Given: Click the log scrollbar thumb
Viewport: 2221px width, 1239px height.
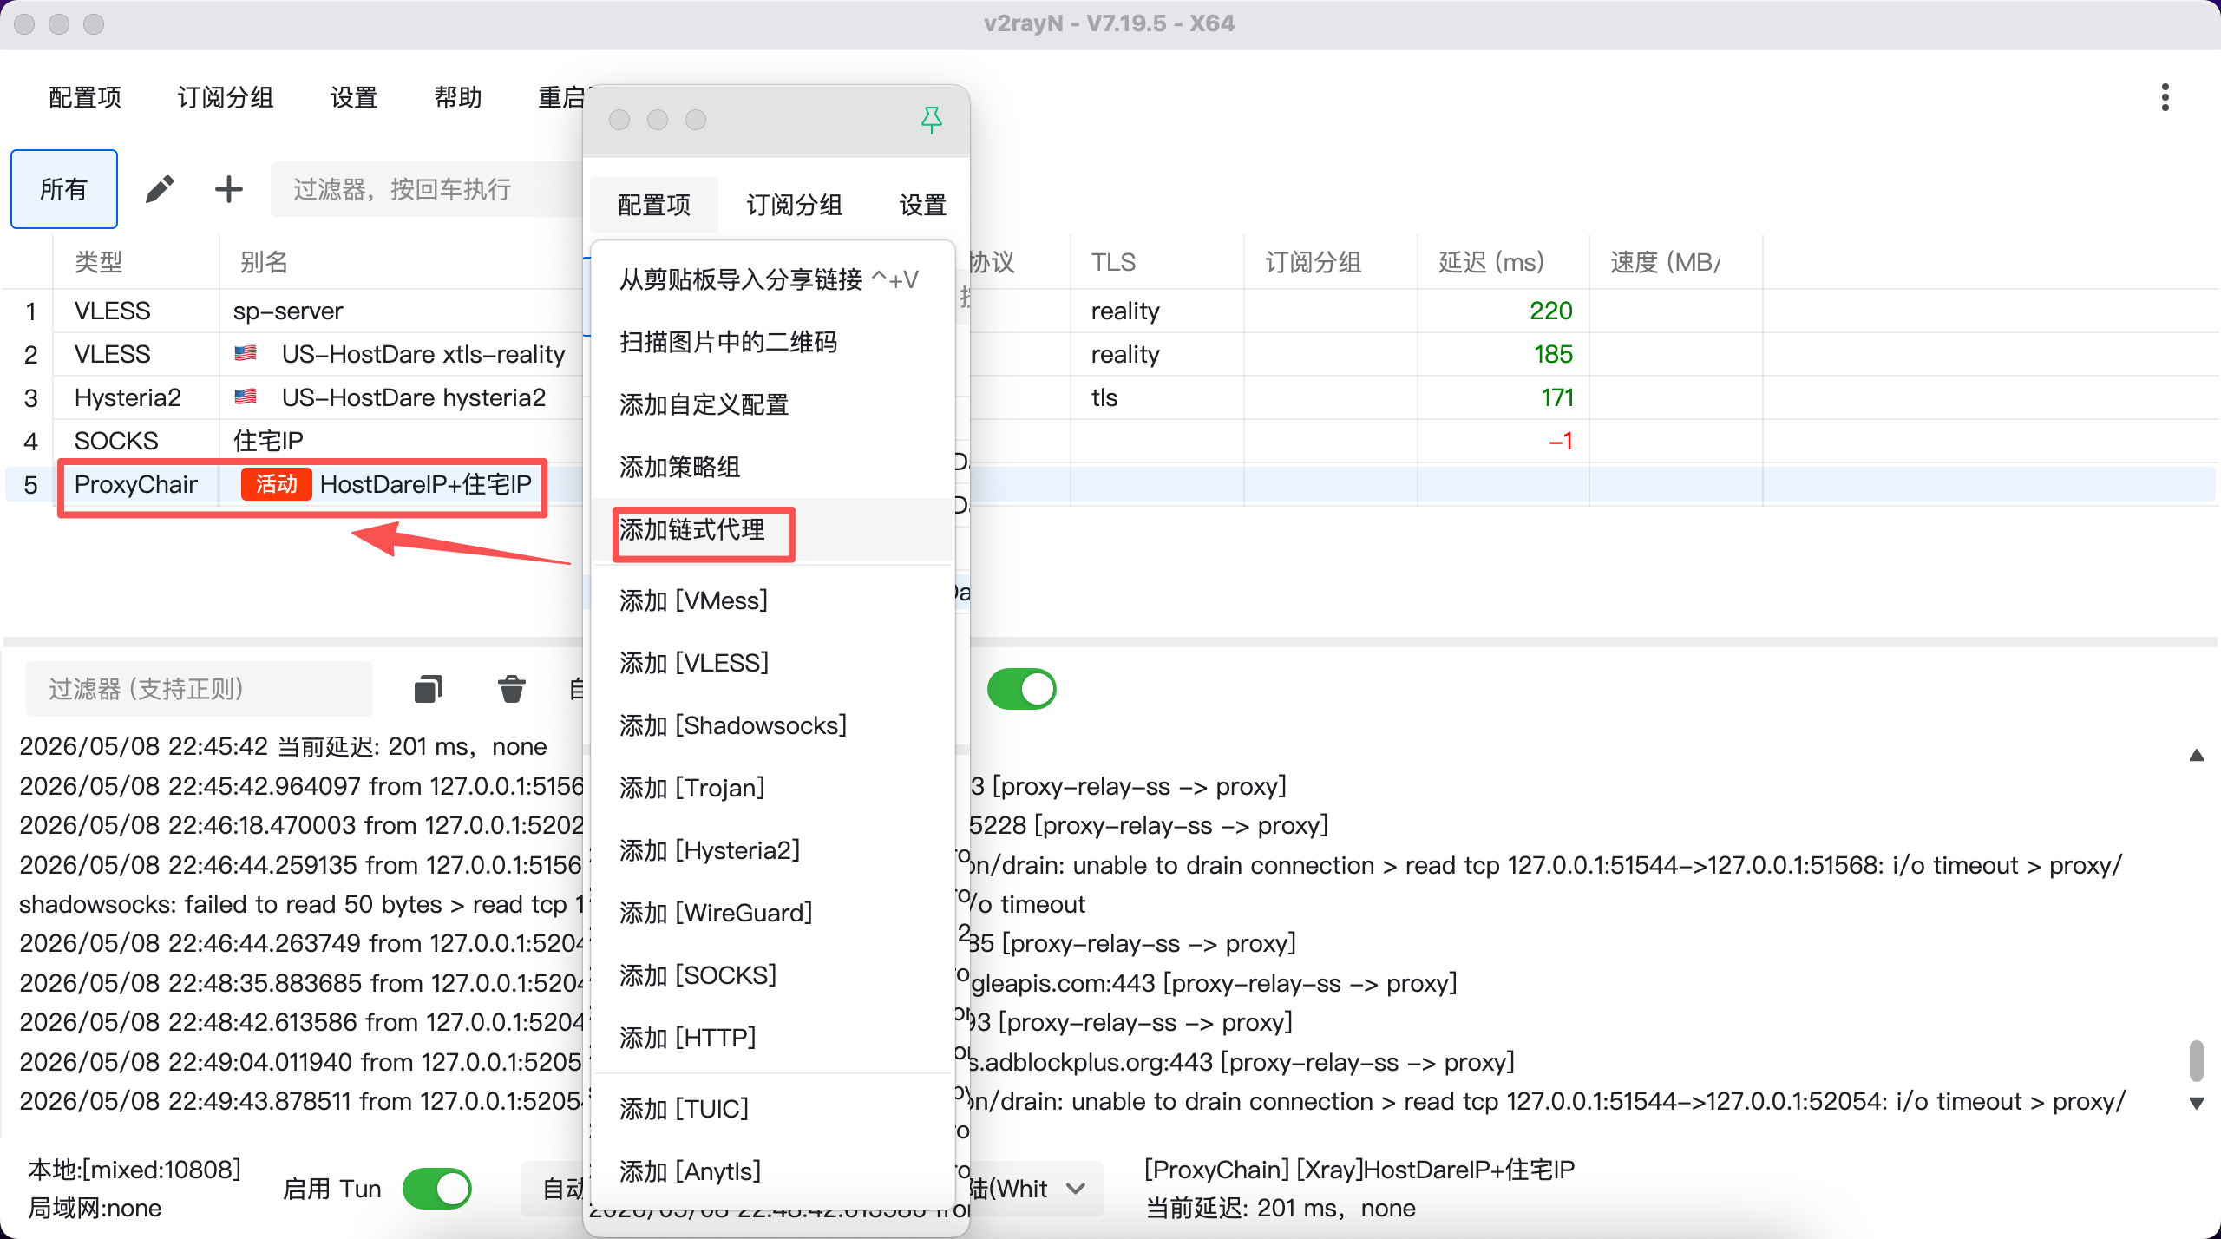Looking at the screenshot, I should 2196,1060.
